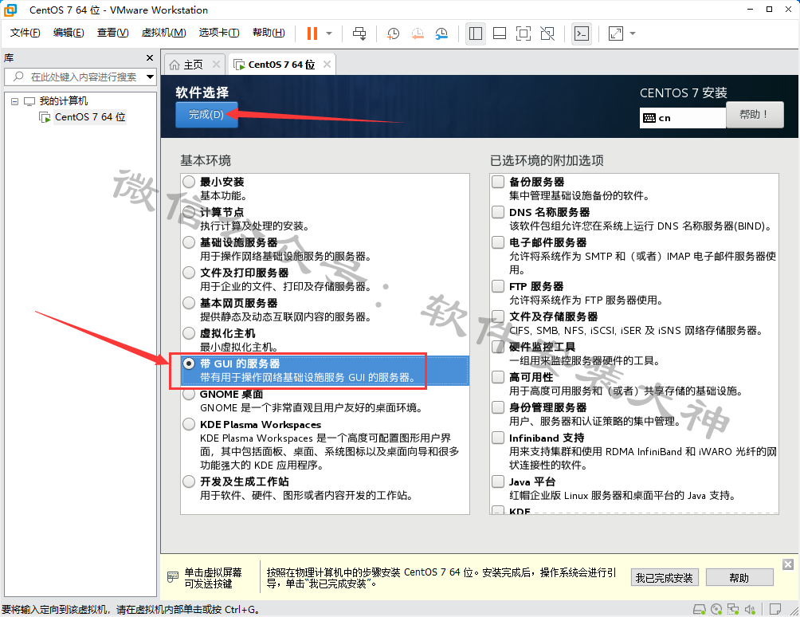Screen dimensions: 800x617
Task: Click the stretch guest display icon
Action: click(x=616, y=33)
